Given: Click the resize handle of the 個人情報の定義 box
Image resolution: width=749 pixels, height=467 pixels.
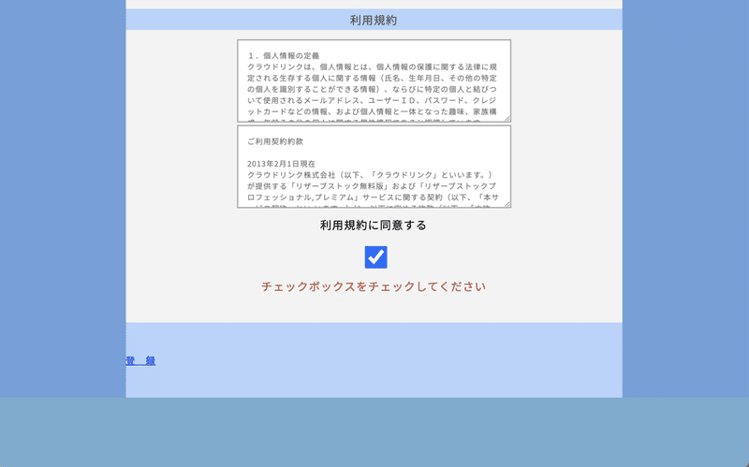Looking at the screenshot, I should click(507, 119).
